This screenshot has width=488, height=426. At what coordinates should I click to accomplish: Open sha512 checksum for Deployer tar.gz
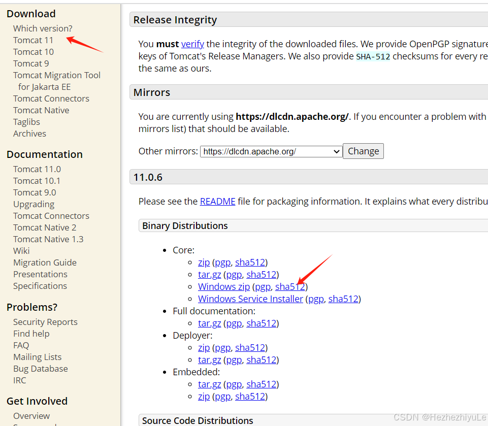[262, 359]
